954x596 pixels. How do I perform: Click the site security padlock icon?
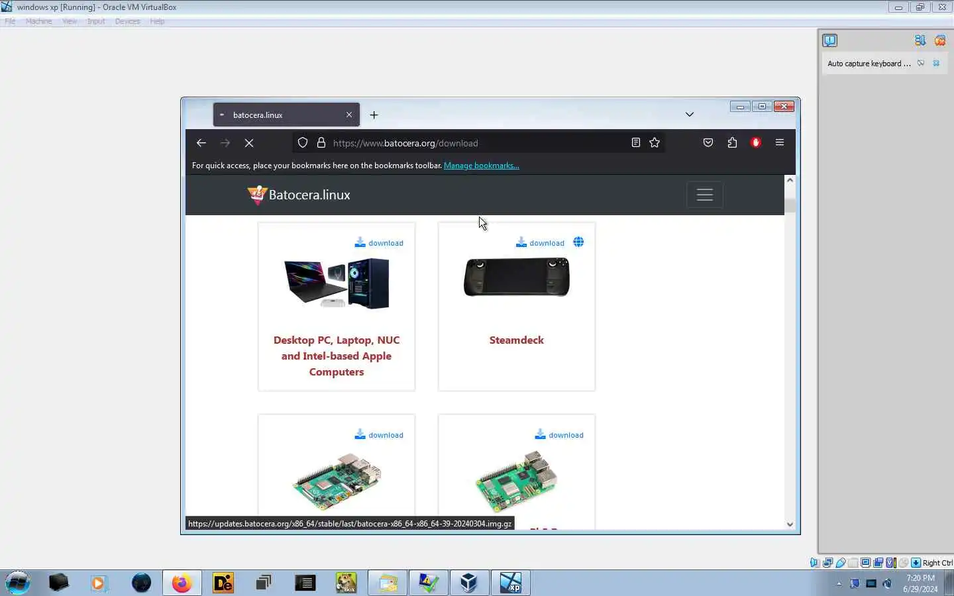click(321, 143)
